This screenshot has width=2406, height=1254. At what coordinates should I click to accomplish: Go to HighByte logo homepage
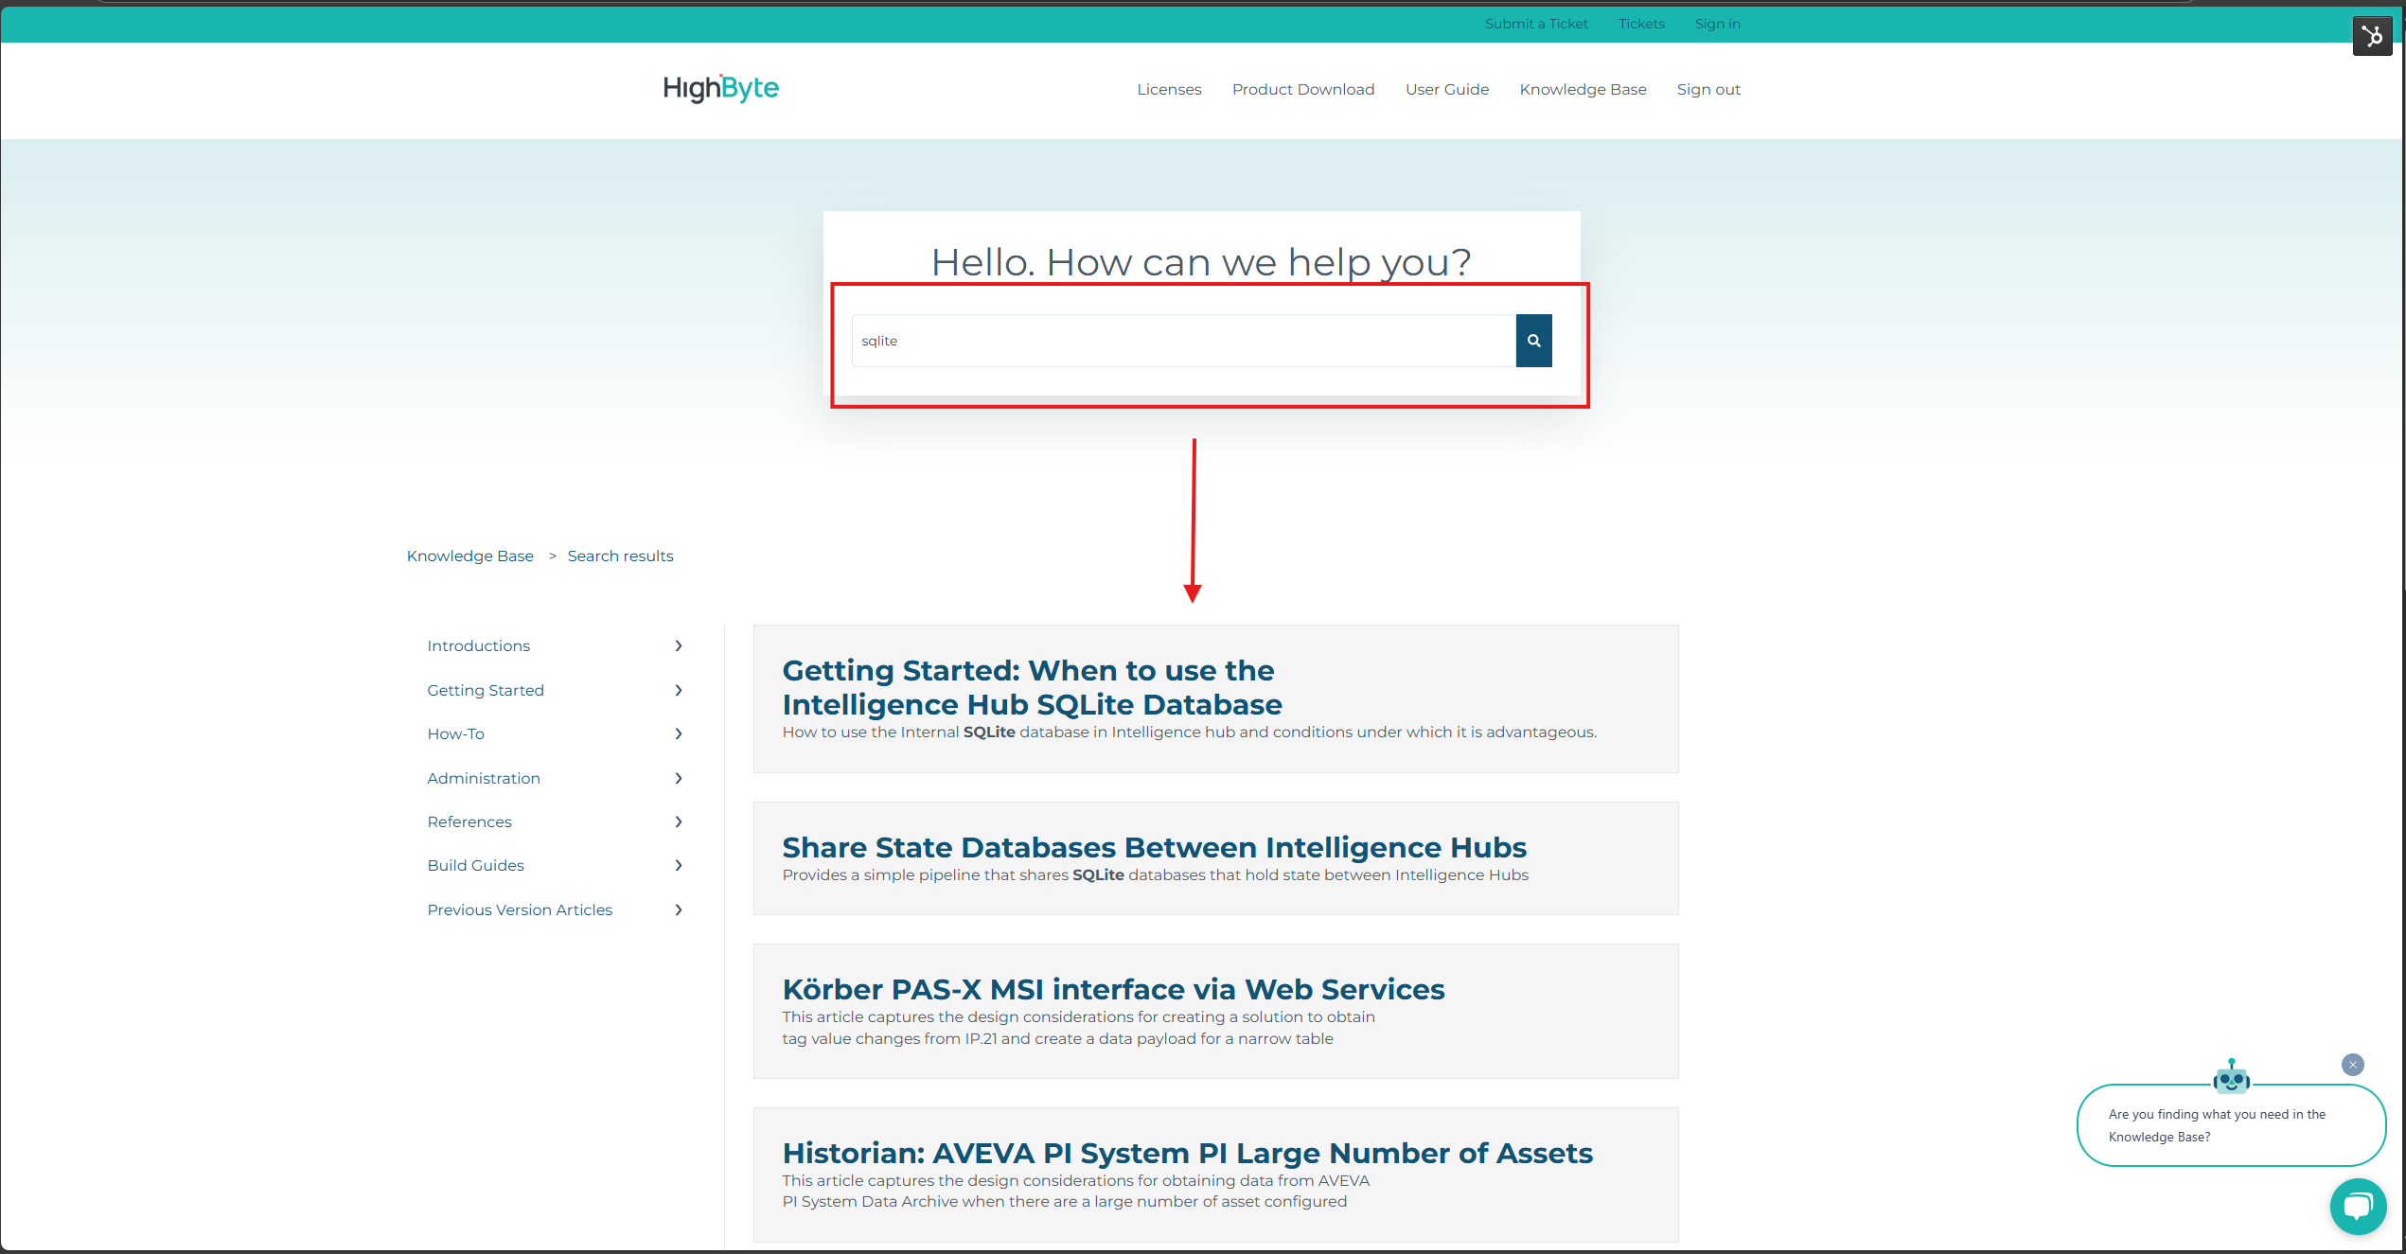721,88
